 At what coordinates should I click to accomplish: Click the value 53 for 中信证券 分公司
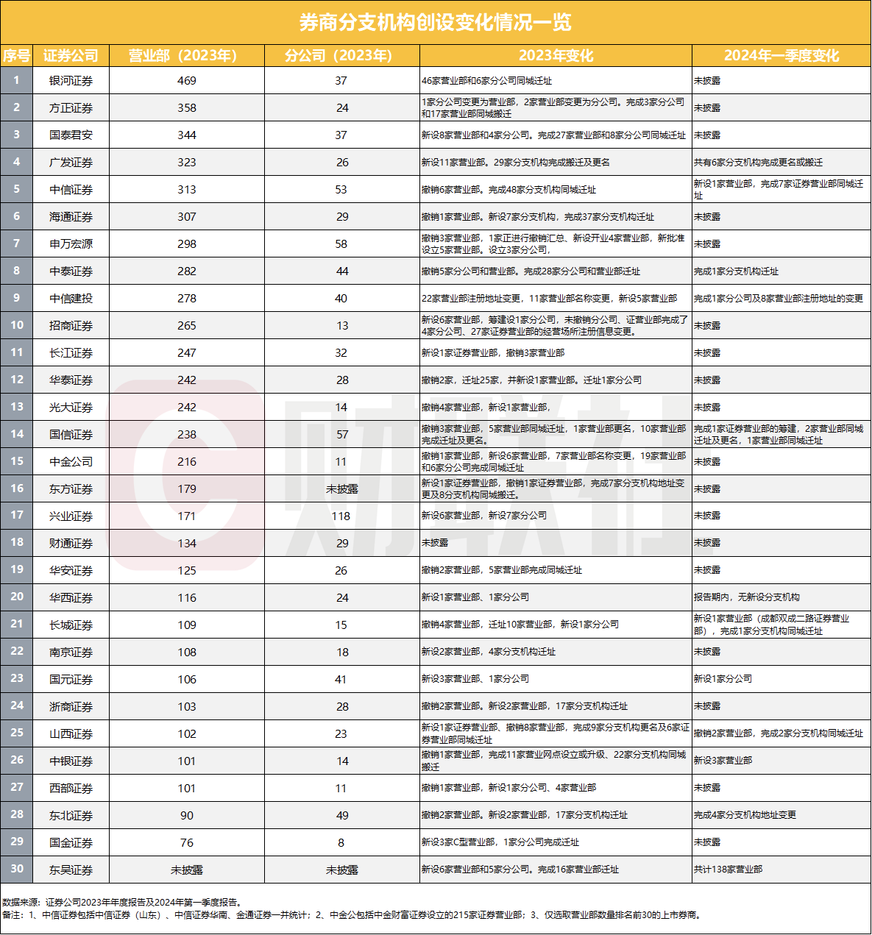click(341, 190)
